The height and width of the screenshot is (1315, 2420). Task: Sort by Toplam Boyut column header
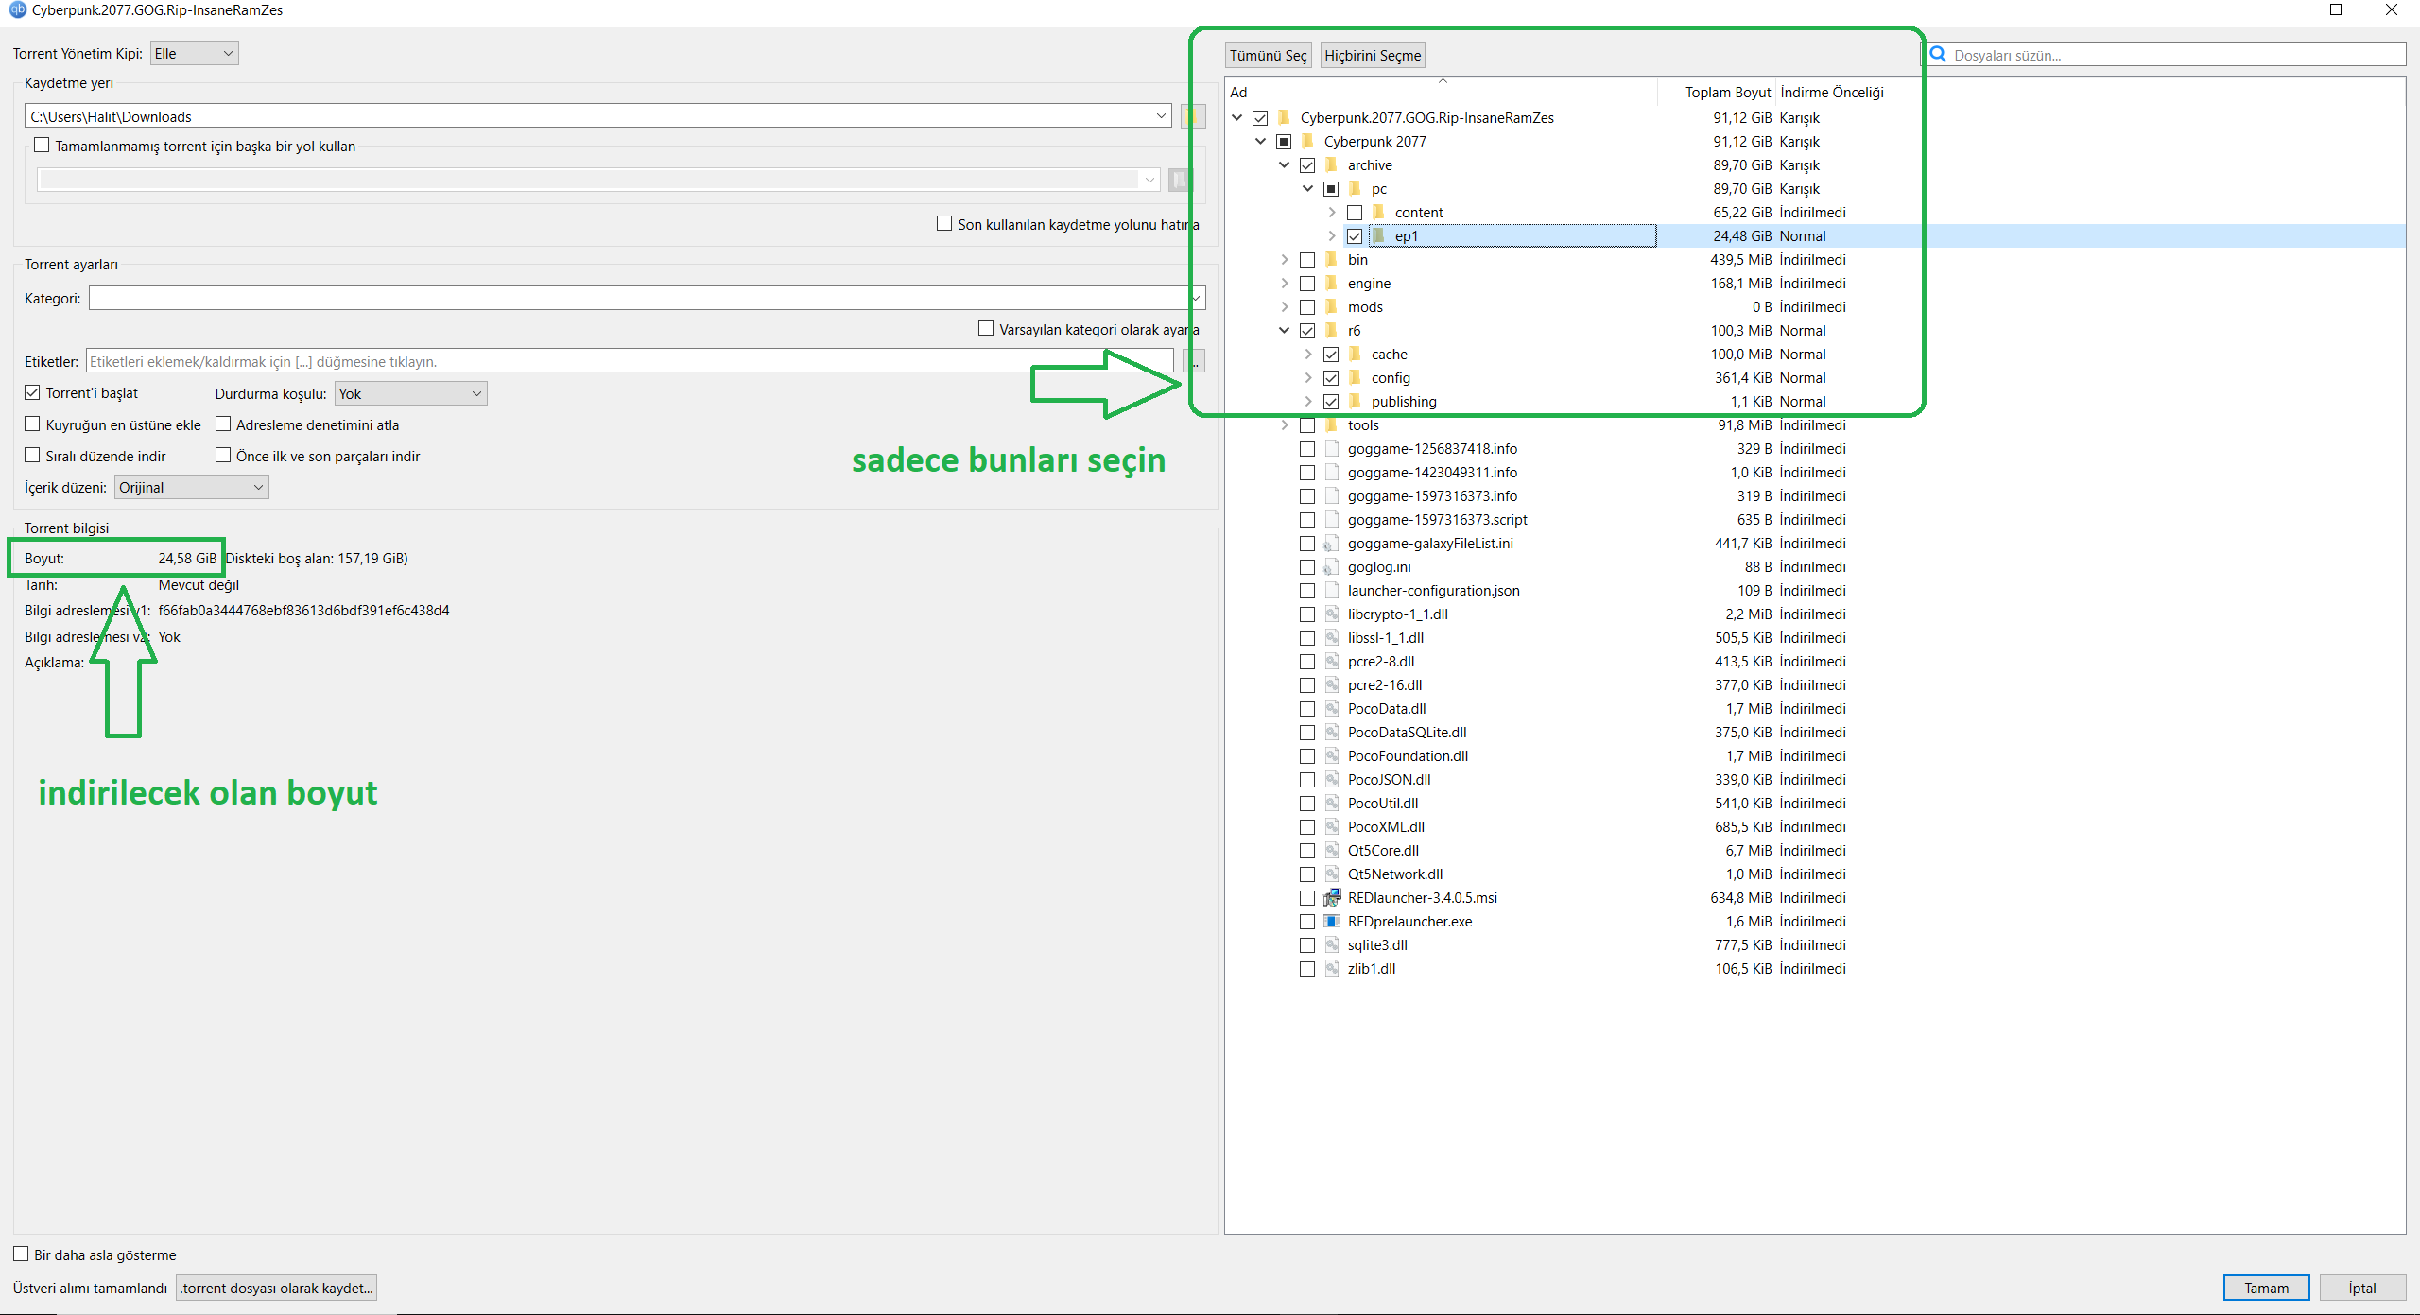pyautogui.click(x=1717, y=92)
